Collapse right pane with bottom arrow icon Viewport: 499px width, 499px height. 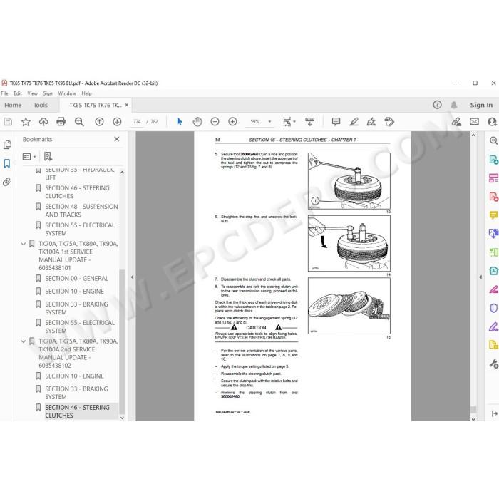point(494,413)
